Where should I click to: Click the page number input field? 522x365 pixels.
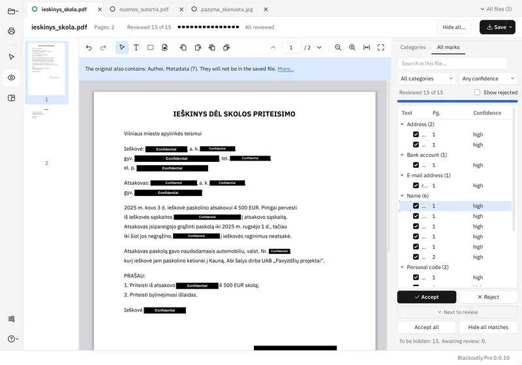(x=291, y=48)
